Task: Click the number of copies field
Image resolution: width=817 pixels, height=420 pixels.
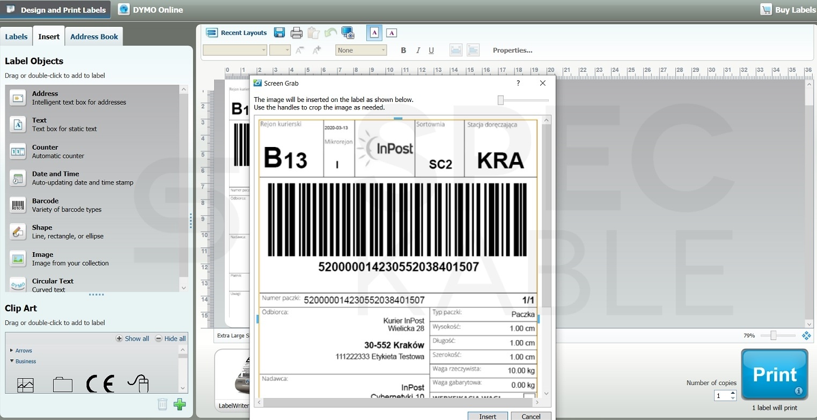Action: (722, 396)
